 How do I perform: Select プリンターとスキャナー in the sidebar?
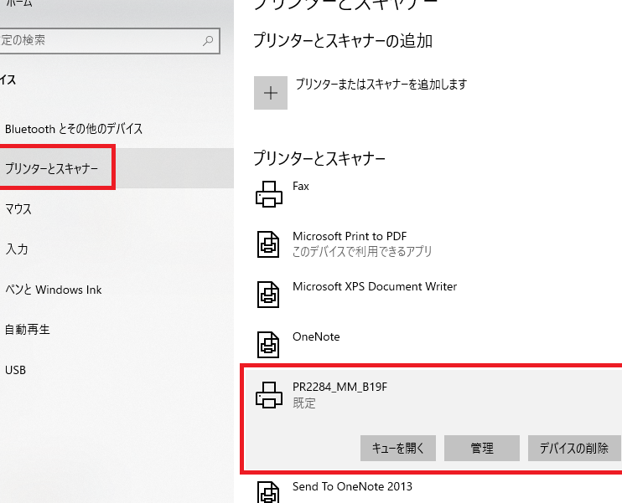pos(52,169)
